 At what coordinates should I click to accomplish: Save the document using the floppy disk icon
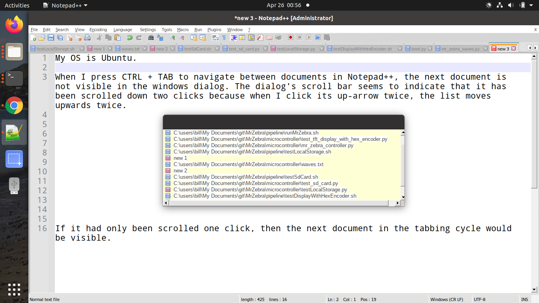click(x=51, y=37)
